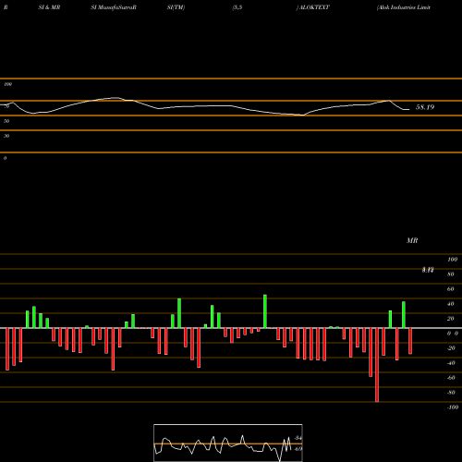Click the MR axis label 40
The image size is (462, 462).
(451, 304)
